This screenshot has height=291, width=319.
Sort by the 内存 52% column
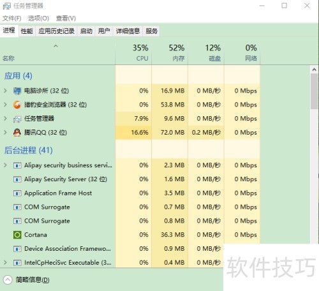pos(170,53)
